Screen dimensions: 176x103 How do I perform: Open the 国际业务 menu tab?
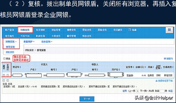pyautogui.click(x=102, y=30)
